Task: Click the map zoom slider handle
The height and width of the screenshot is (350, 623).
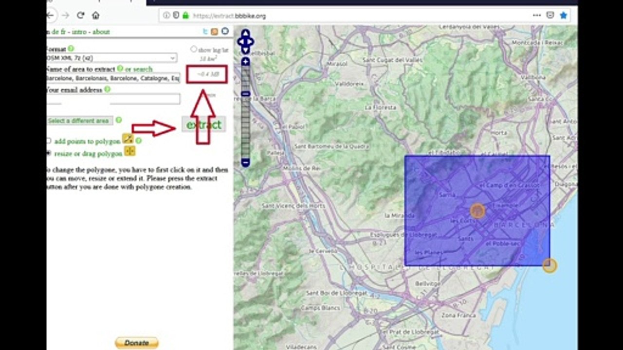Action: click(246, 94)
